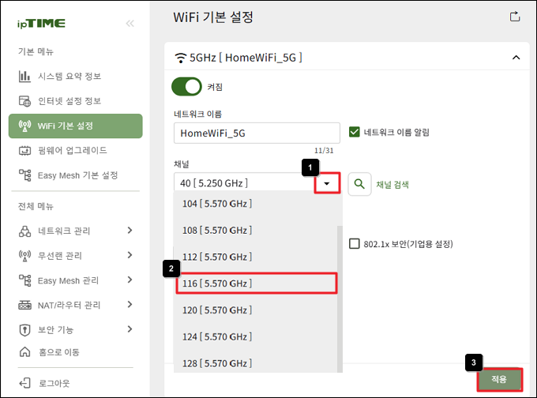Go home via 홈으로 이동 house icon

click(24, 351)
